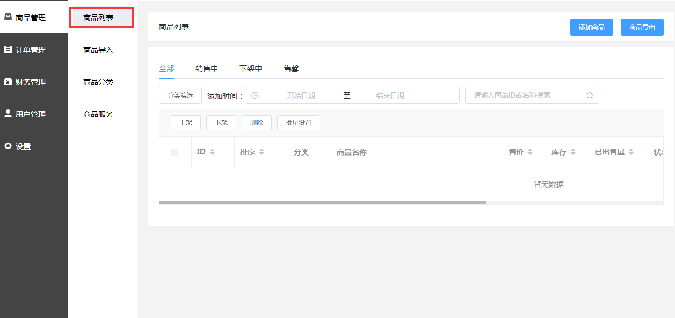Open the 批量设置 batch settings menu
675x318 pixels.
[x=299, y=123]
